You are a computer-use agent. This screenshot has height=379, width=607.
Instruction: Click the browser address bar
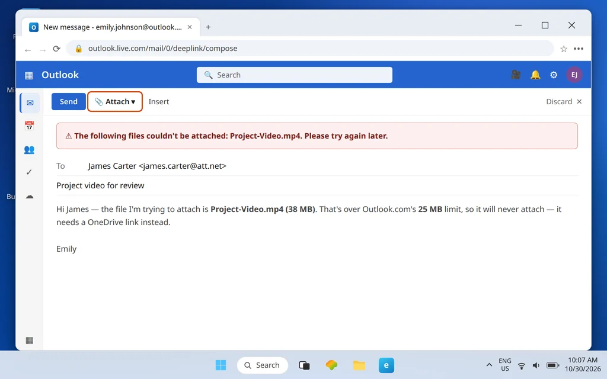pos(309,49)
